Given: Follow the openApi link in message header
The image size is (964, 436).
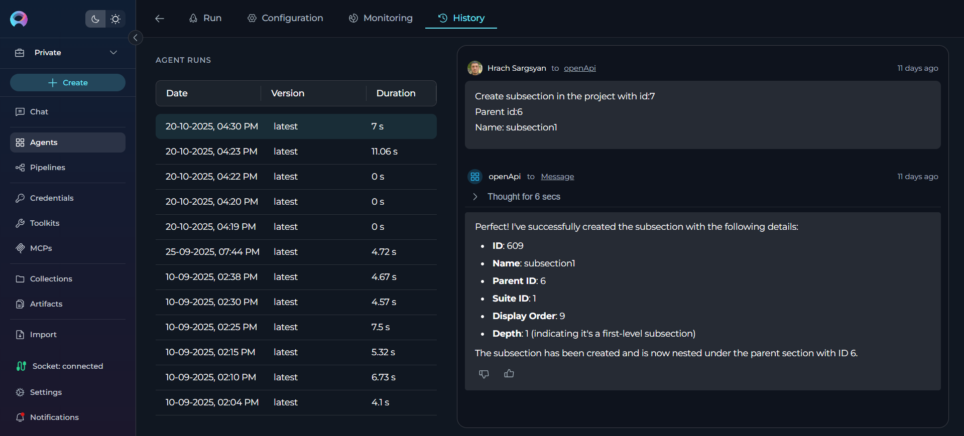Looking at the screenshot, I should coord(579,68).
